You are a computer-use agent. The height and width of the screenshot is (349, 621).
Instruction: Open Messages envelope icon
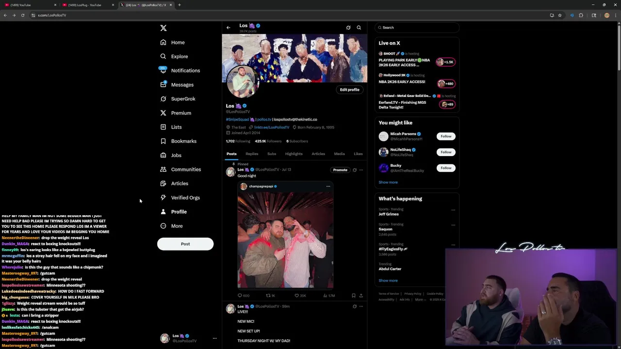pos(163,84)
